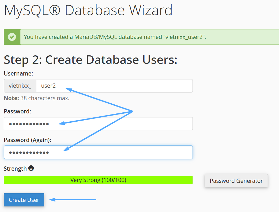Open the Password Generator

tap(236, 181)
